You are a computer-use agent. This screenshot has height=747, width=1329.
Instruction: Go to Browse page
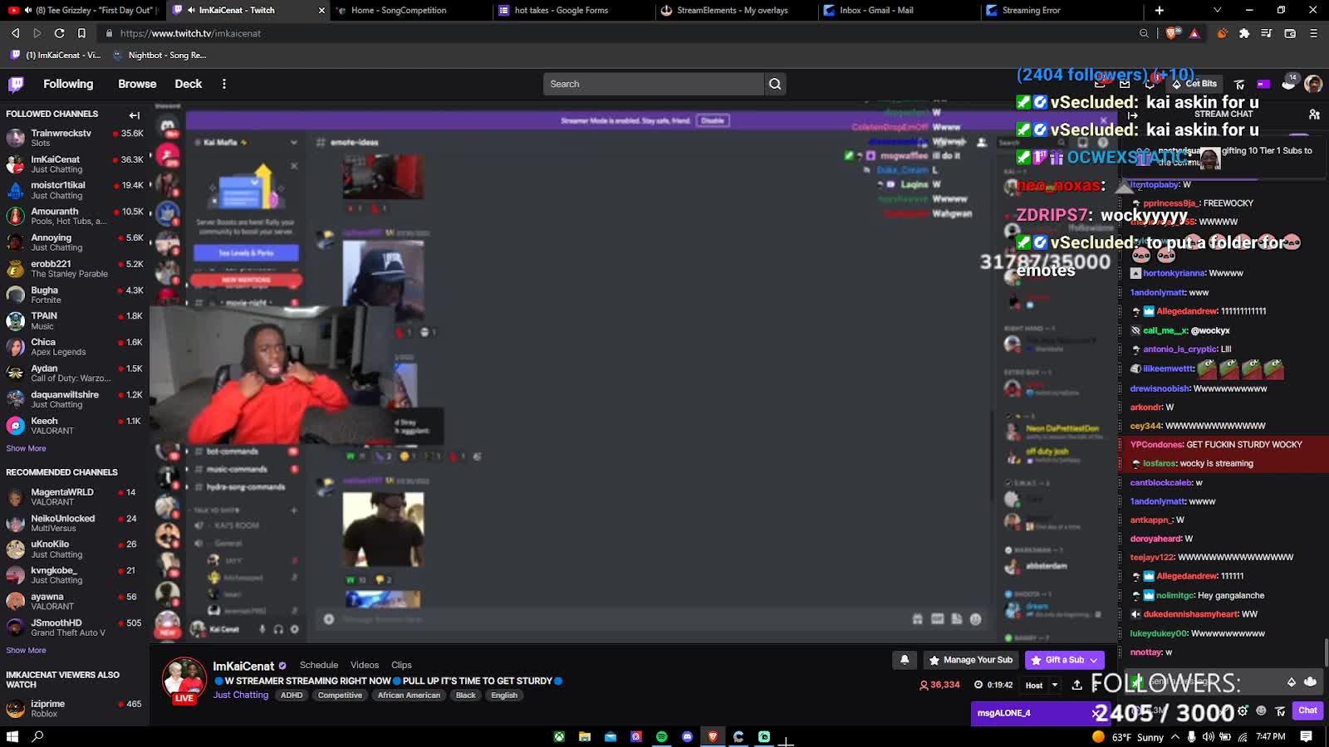(x=137, y=84)
